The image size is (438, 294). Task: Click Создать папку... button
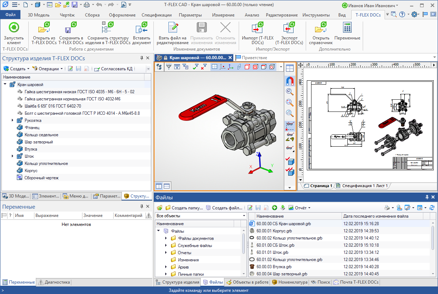click(184, 208)
